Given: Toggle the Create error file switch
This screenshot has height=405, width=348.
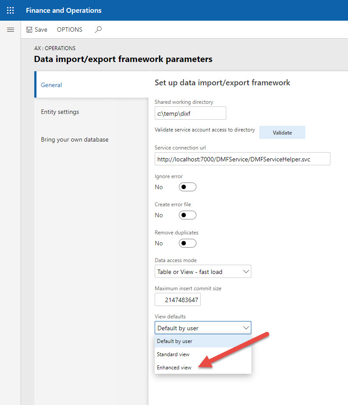Looking at the screenshot, I should tap(188, 215).
